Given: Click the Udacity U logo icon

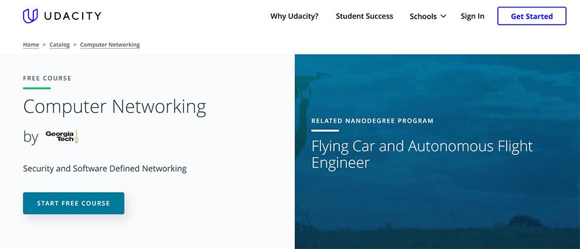Looking at the screenshot, I should click(x=30, y=16).
